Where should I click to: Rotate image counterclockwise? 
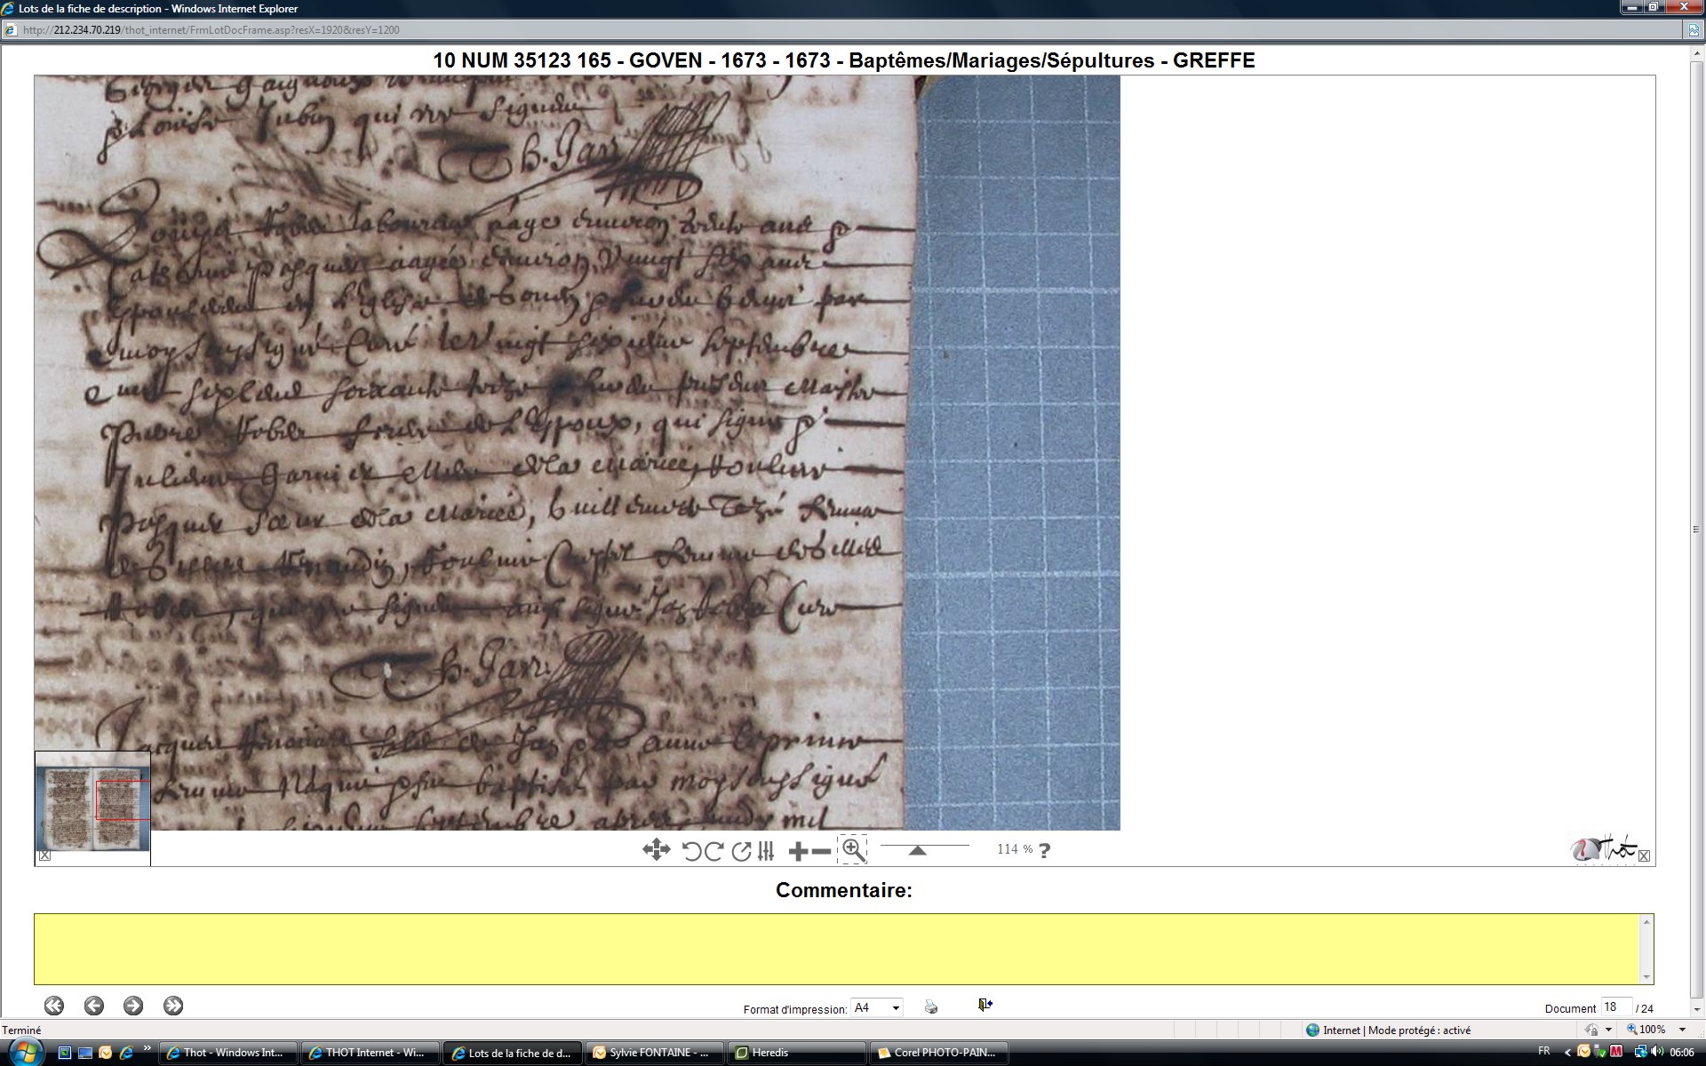coord(691,851)
